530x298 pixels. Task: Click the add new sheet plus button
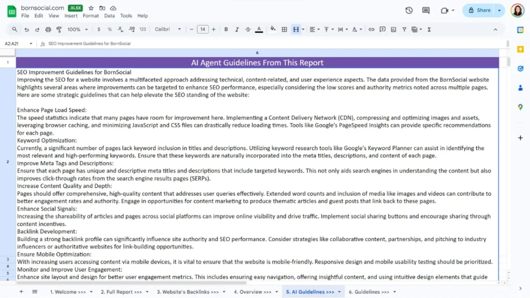click(21, 292)
